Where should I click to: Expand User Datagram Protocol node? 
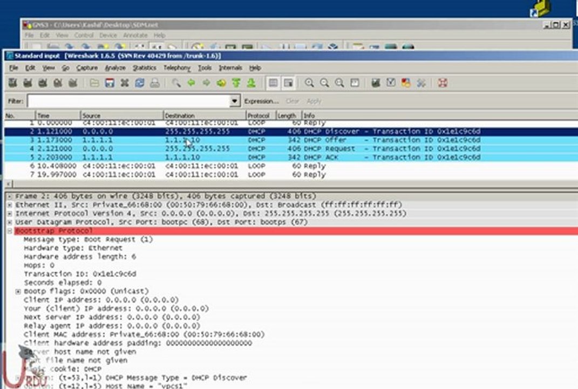(10, 222)
